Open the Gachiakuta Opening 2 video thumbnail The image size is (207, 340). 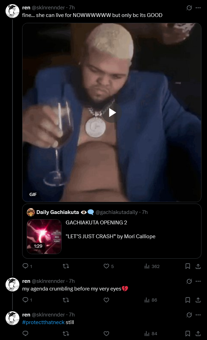(x=44, y=236)
